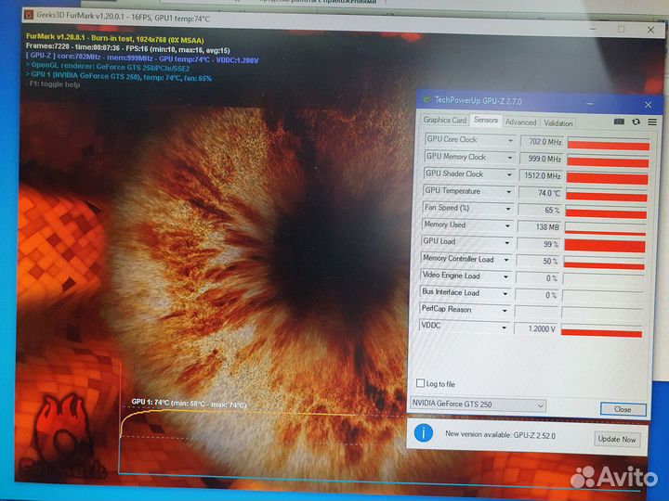Open the GPU Core Clock sensor dropdown
Viewport: 669px width, 501px height.
click(x=510, y=140)
